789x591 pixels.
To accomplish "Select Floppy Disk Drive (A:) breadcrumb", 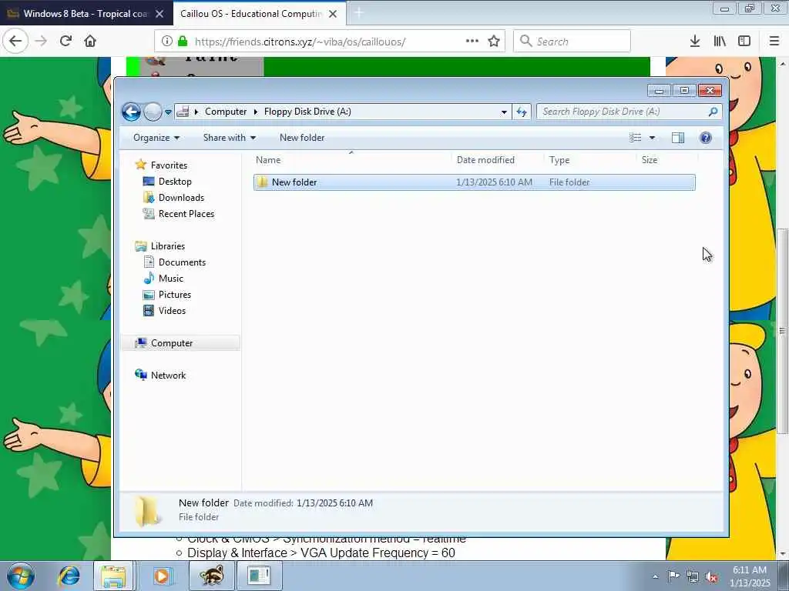I will tap(307, 112).
